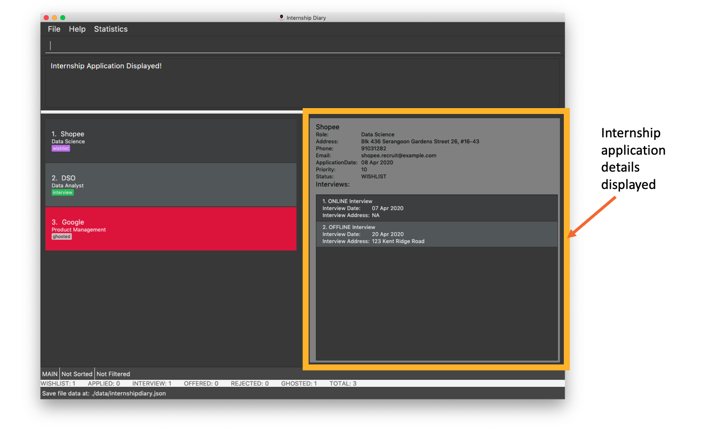
Task: Click the Blk 436 Serangoon Gardens address
Action: [420, 142]
